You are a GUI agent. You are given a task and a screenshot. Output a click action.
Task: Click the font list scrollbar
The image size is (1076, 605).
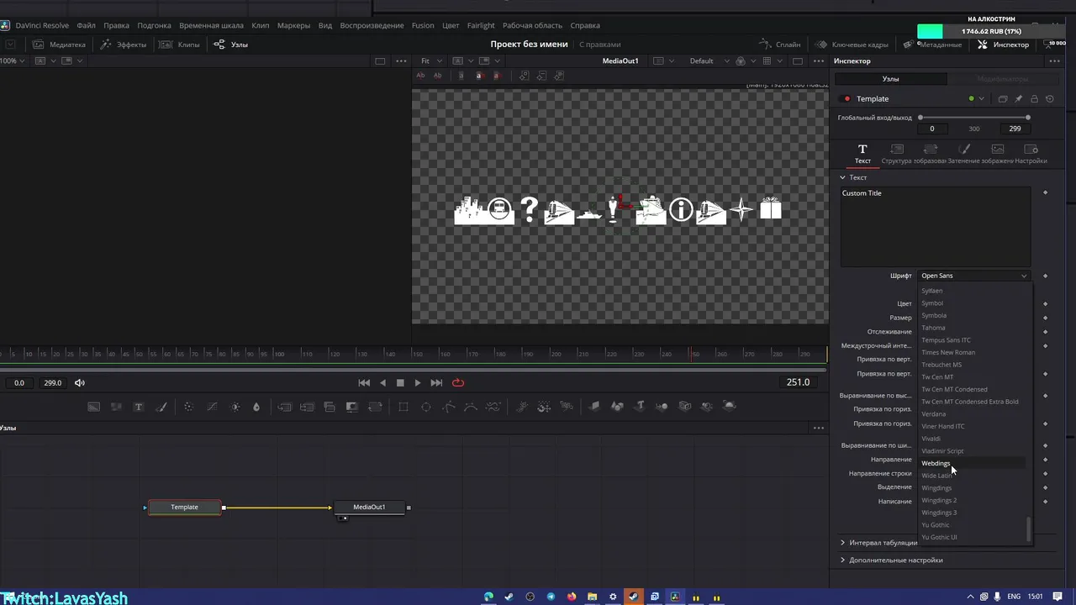[x=1028, y=530]
